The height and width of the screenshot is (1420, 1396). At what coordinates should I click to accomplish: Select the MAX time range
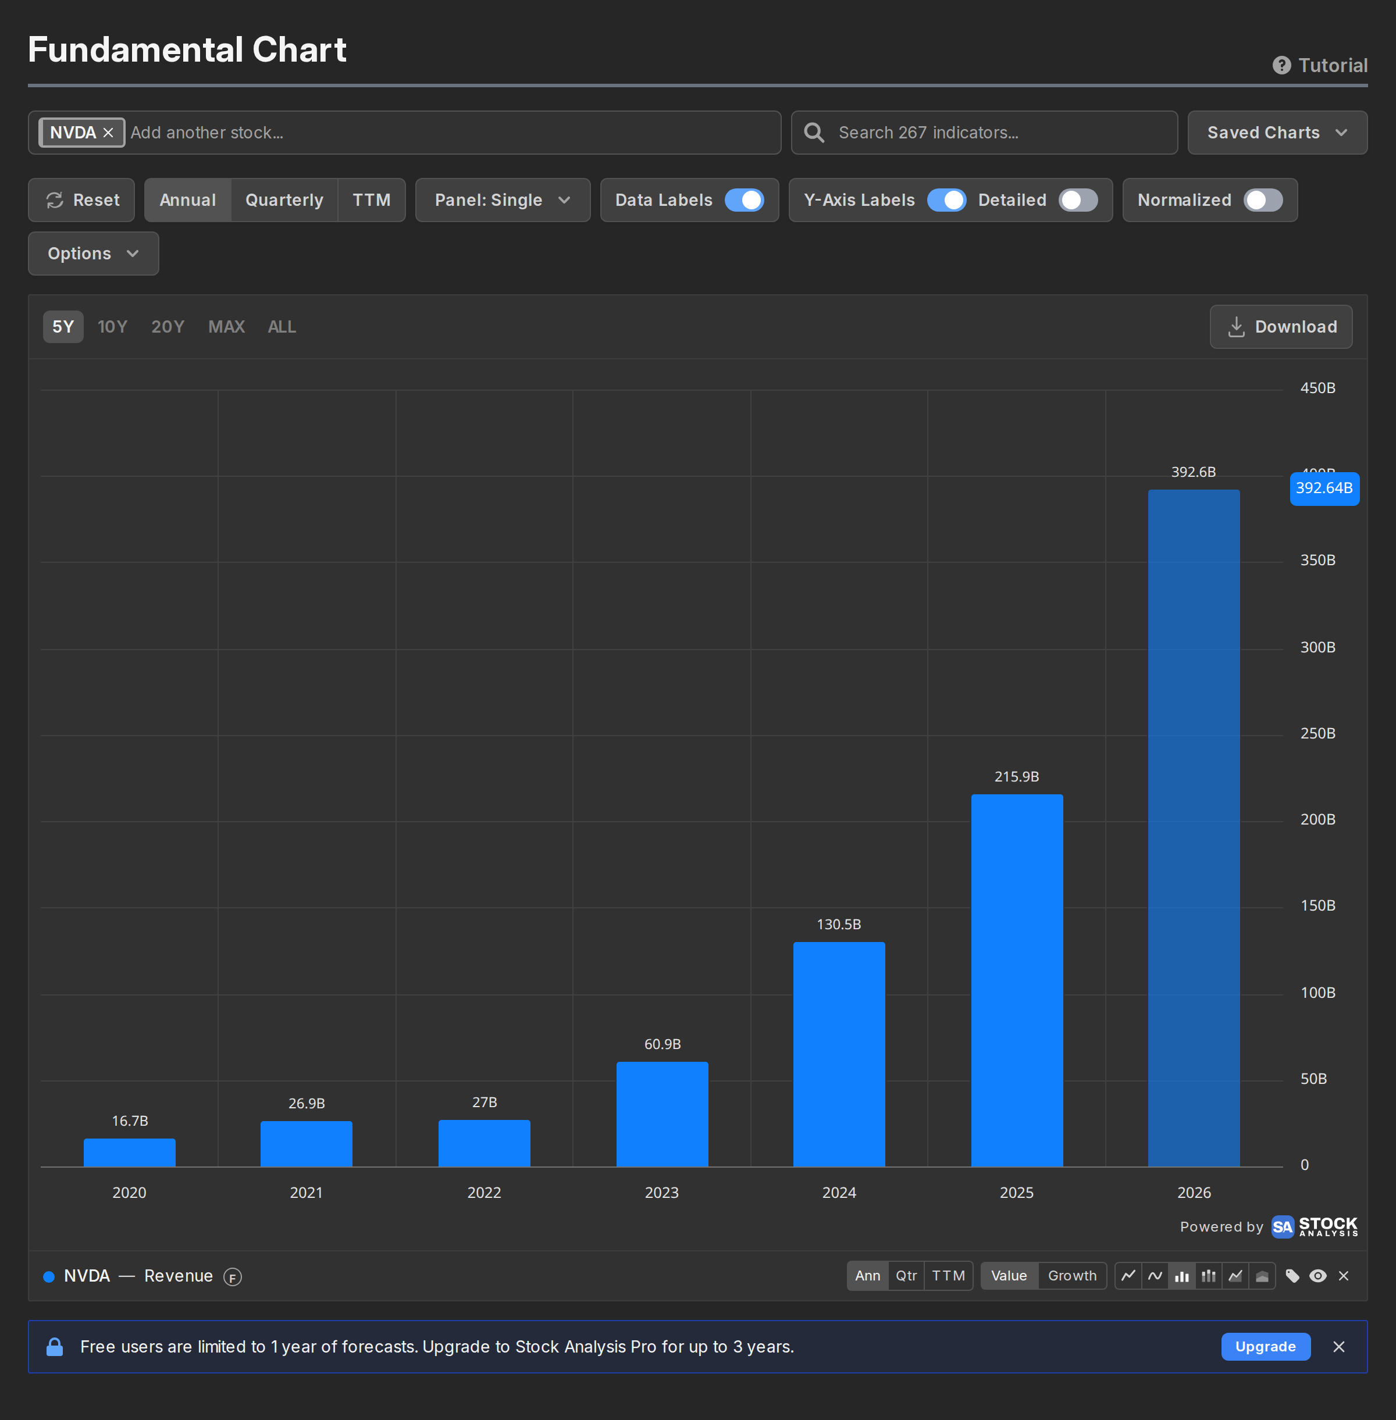(226, 327)
